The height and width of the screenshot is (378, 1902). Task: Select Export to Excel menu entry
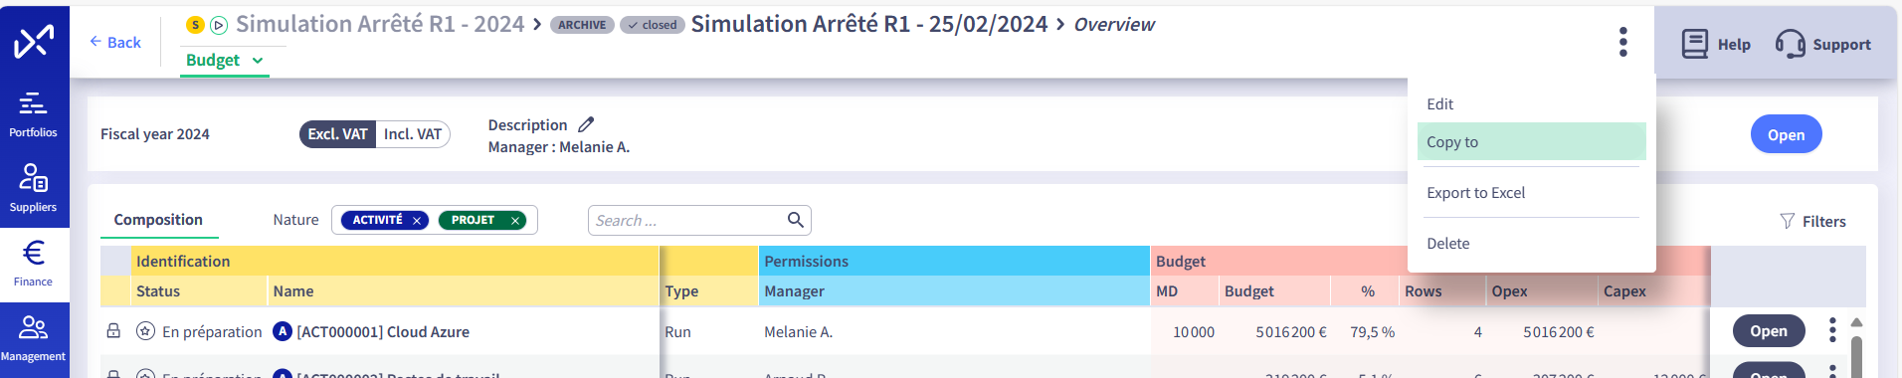click(x=1531, y=193)
